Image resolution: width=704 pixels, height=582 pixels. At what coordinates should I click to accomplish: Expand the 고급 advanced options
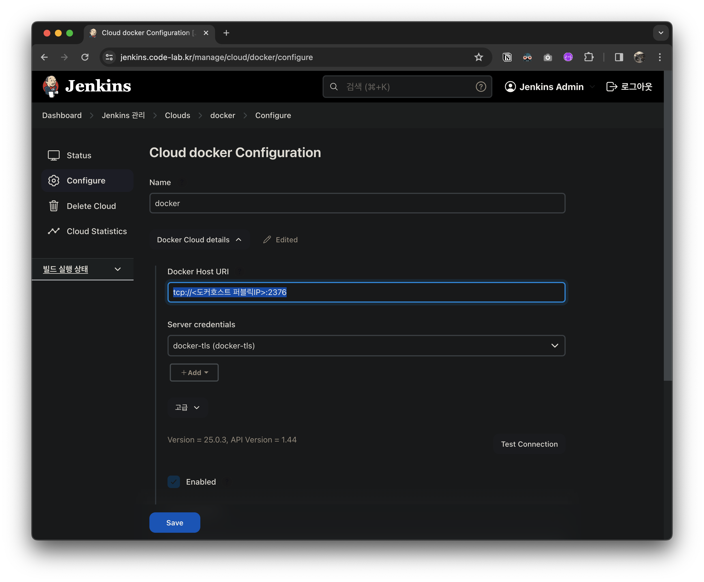pyautogui.click(x=187, y=407)
